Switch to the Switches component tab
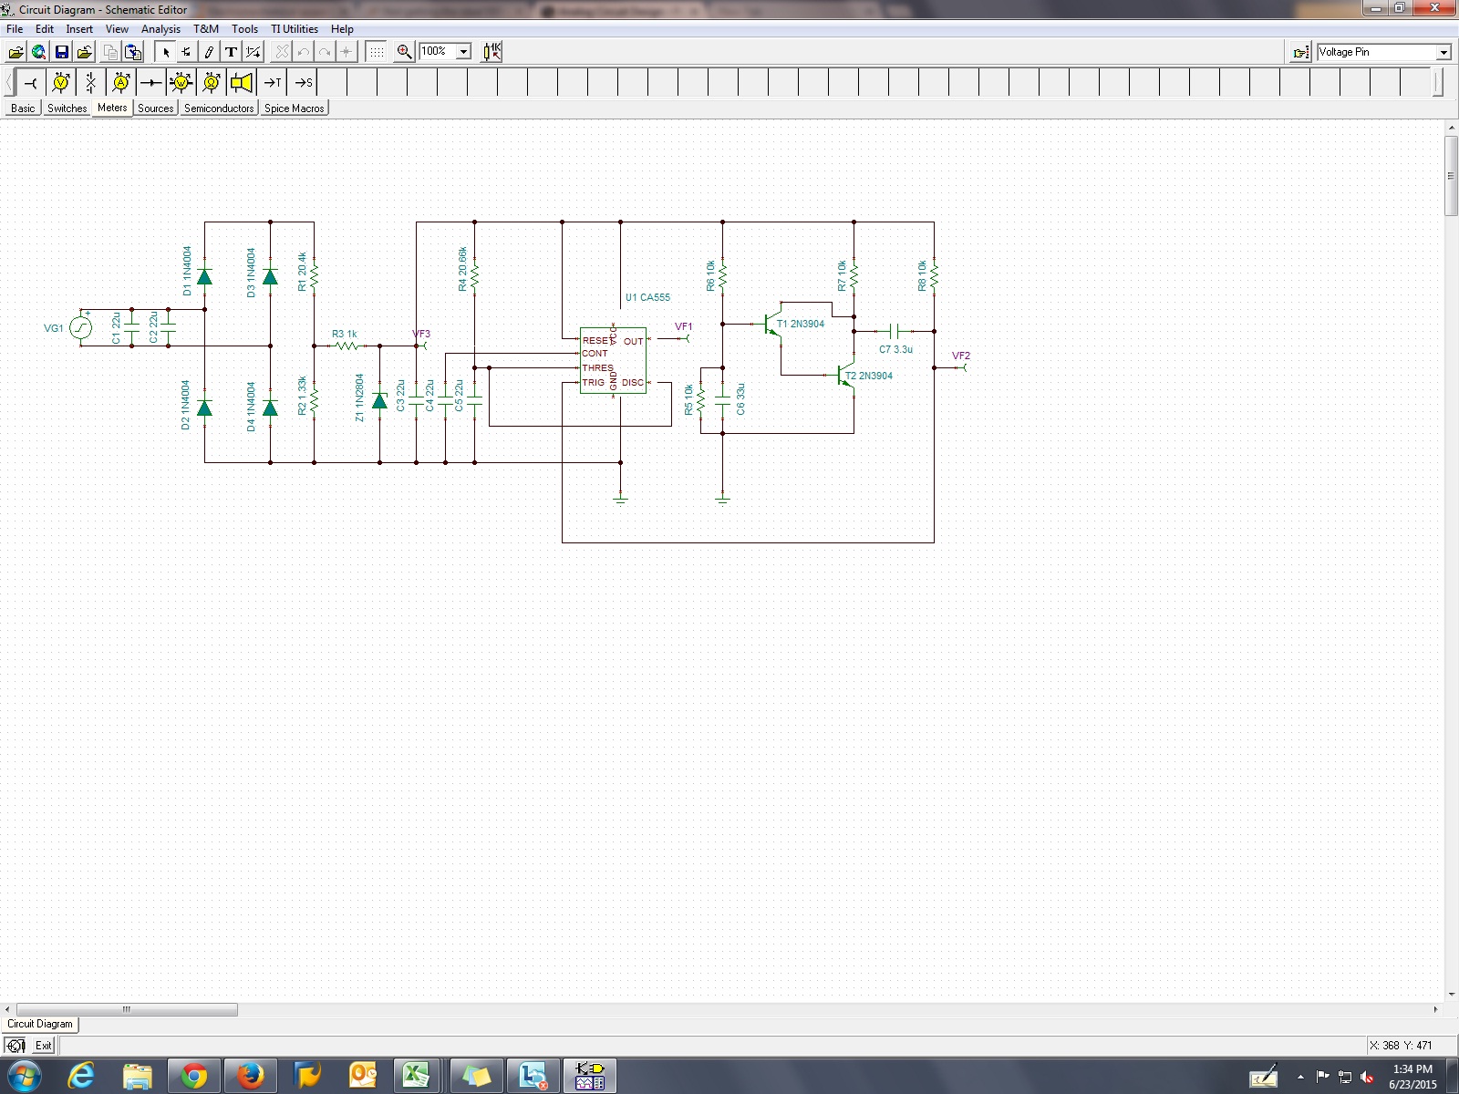The height and width of the screenshot is (1094, 1459). pos(67,108)
